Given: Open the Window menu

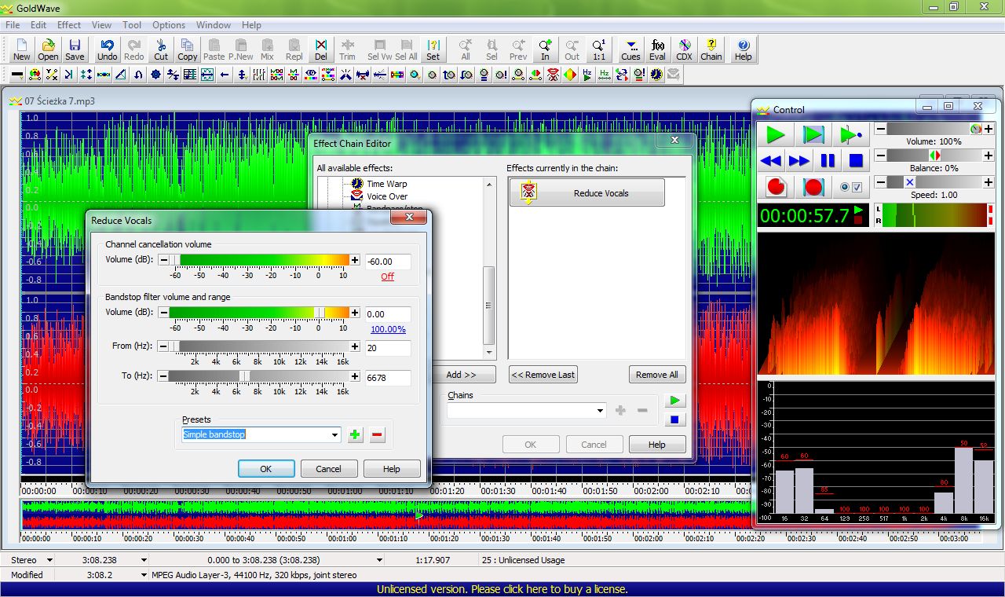Looking at the screenshot, I should tap(214, 25).
